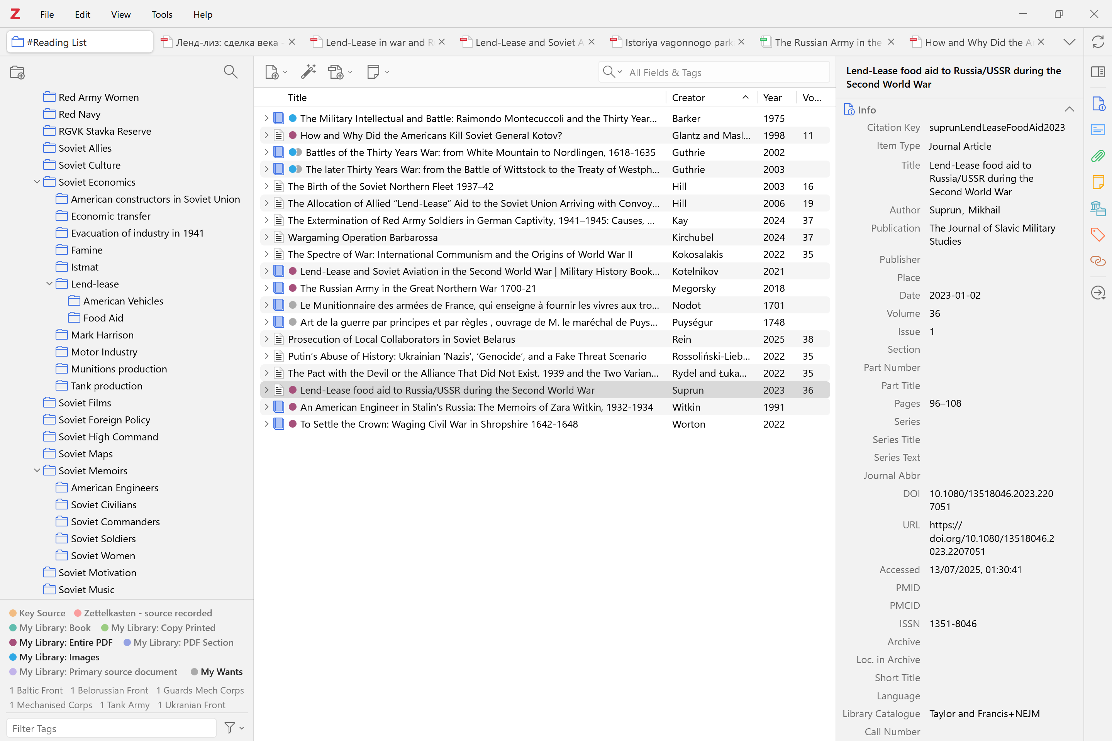Screen dimensions: 1112x741
Task: Jump to Info section side icon
Action: pos(1098,103)
